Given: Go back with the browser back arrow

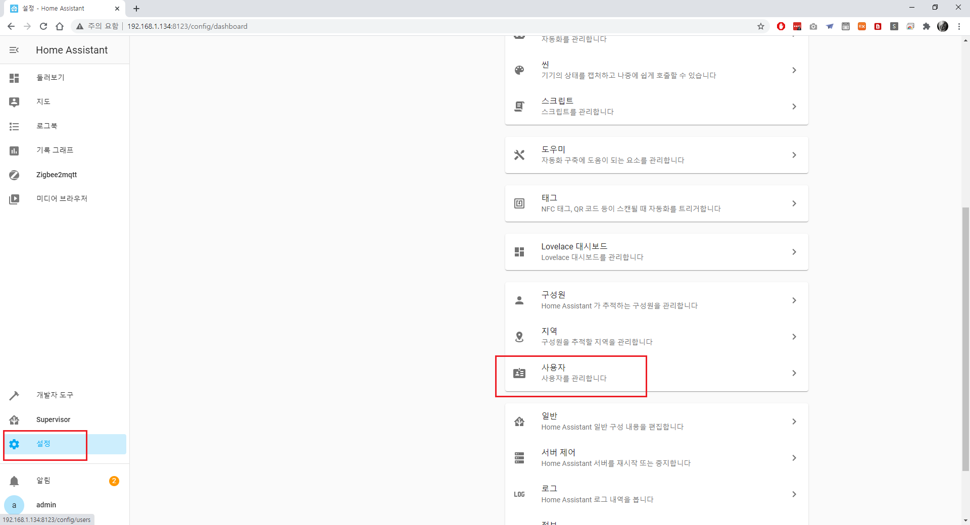Looking at the screenshot, I should 11,26.
